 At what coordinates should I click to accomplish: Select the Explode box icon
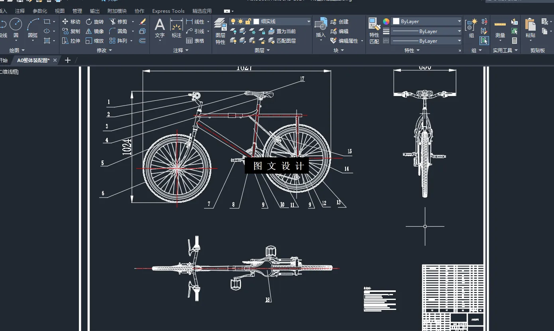[x=142, y=31]
